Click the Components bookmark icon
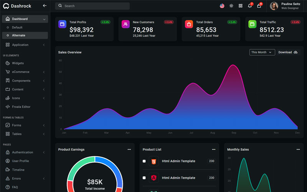 pyautogui.click(x=8, y=81)
